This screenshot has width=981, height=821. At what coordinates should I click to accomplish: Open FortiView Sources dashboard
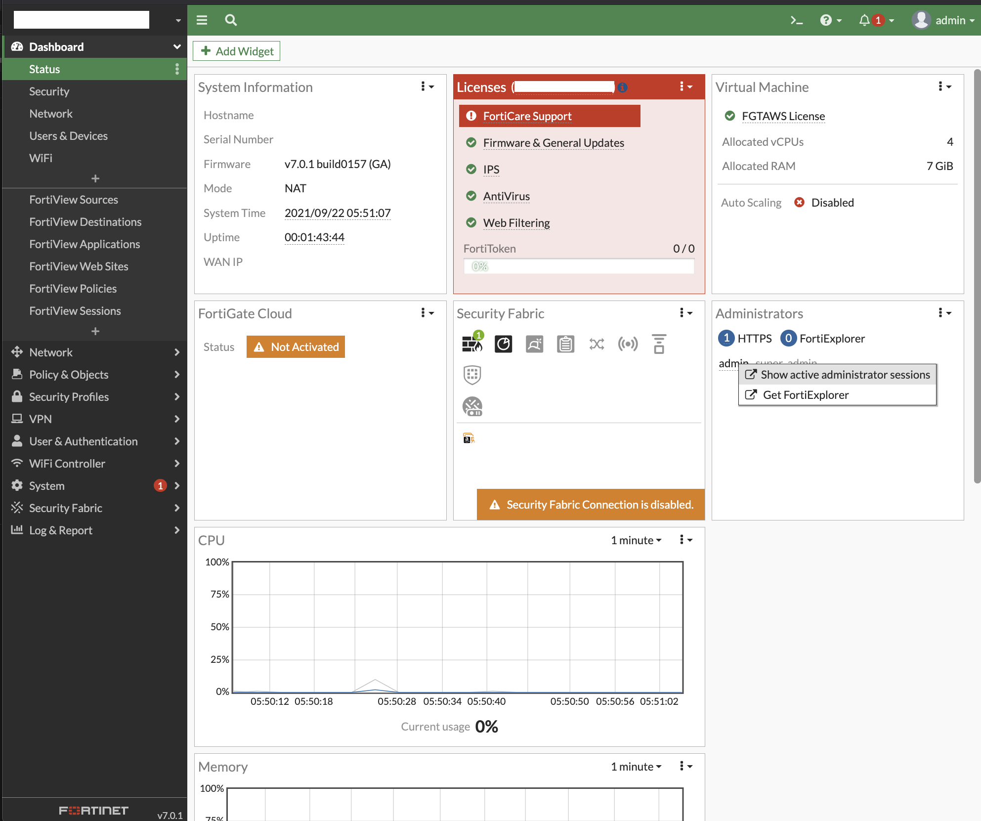(x=74, y=200)
